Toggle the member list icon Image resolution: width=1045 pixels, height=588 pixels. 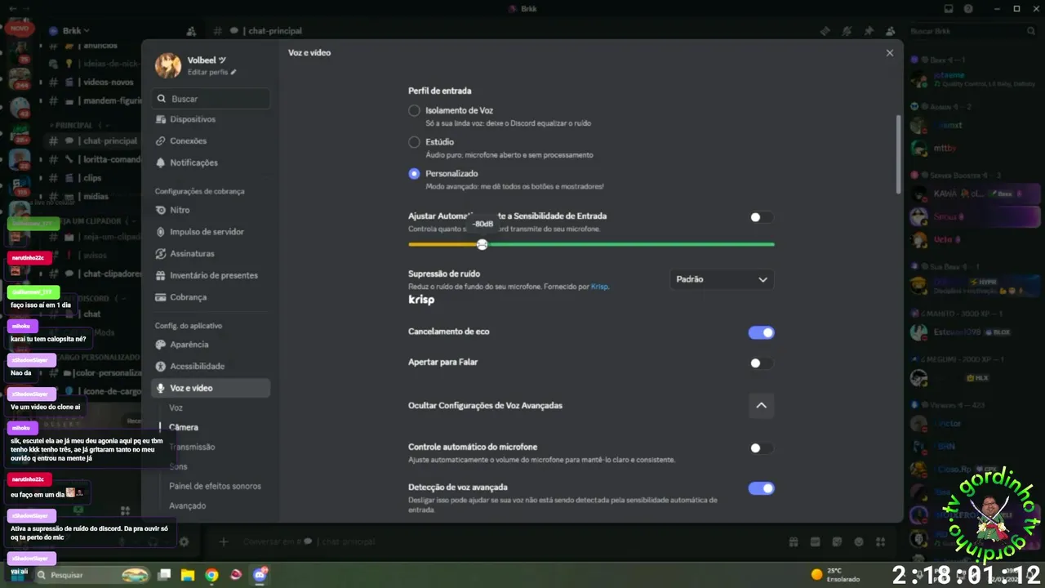[x=890, y=31]
